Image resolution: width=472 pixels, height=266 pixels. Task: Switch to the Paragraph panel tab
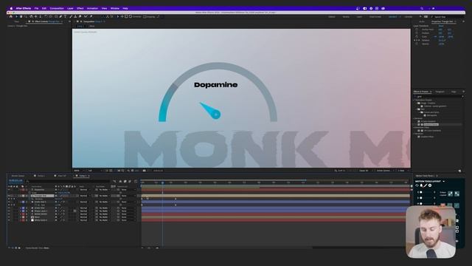(440, 92)
